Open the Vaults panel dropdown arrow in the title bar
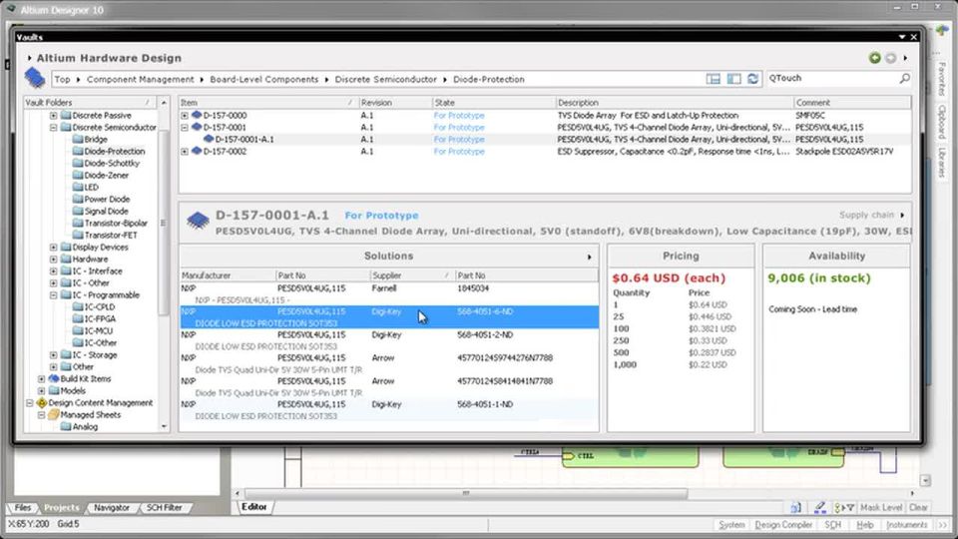Screen dimensions: 958x539 [902, 37]
